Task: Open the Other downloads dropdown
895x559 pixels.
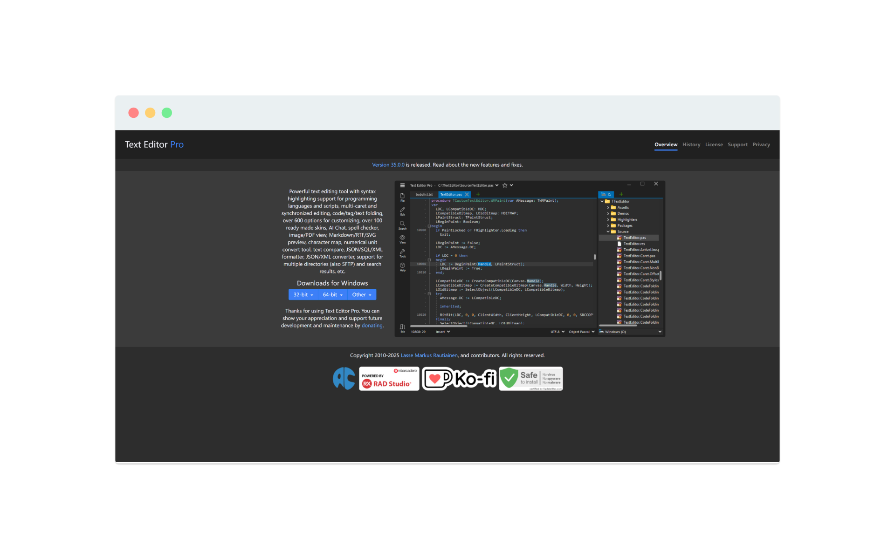Action: (x=362, y=294)
